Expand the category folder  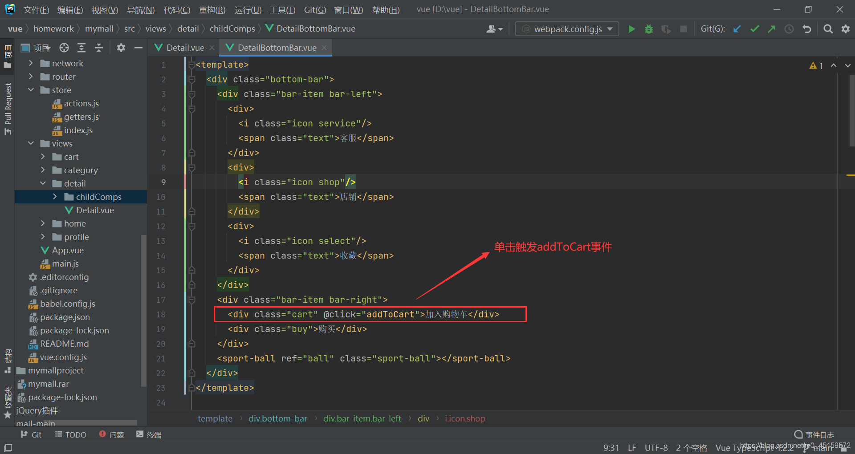click(43, 170)
